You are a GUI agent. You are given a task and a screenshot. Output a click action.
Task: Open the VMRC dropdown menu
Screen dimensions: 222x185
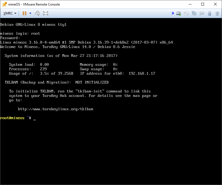click(x=10, y=13)
